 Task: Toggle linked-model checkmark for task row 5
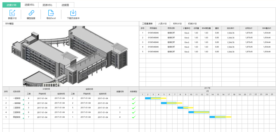pos(133,117)
